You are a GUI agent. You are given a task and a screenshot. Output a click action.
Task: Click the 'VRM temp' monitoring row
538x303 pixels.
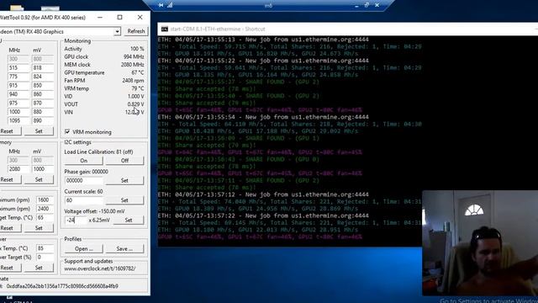pos(104,88)
